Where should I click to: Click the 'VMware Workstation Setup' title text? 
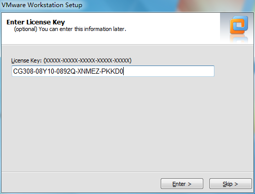pyautogui.click(x=42, y=5)
